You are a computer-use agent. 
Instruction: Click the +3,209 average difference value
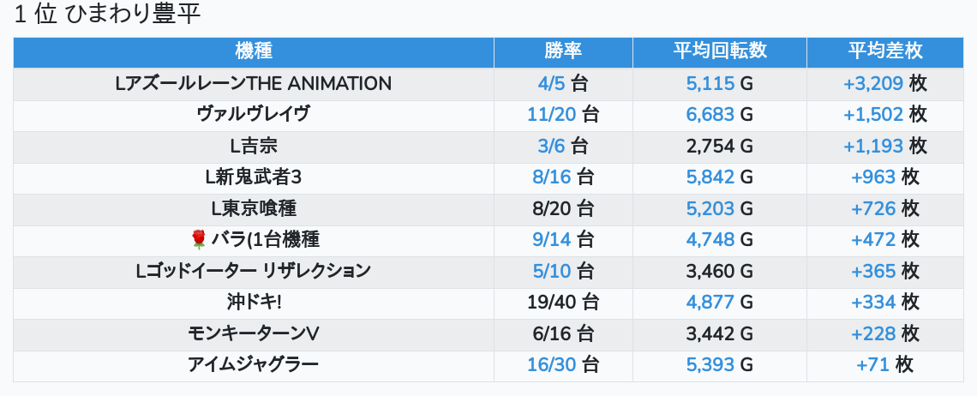tap(873, 84)
